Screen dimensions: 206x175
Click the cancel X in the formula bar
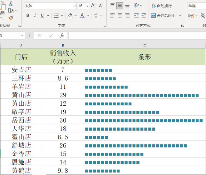(x=40, y=36)
